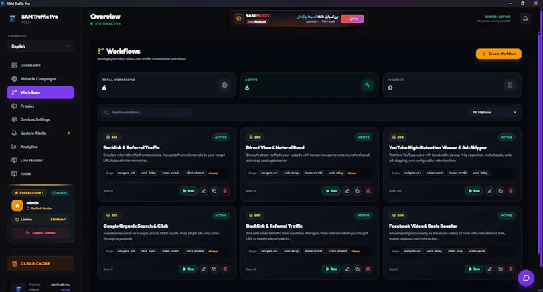Expand the Lifetime license dropdown
The width and height of the screenshot is (543, 292).
click(x=58, y=219)
